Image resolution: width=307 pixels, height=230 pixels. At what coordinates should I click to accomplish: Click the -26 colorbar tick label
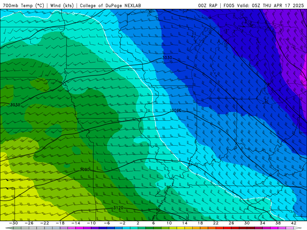(x=29, y=223)
